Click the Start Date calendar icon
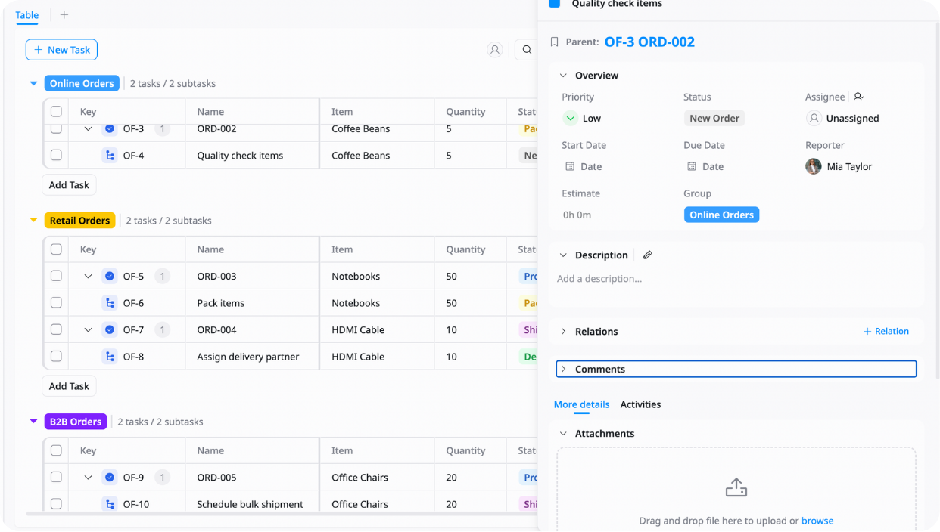The image size is (940, 532). [x=570, y=166]
